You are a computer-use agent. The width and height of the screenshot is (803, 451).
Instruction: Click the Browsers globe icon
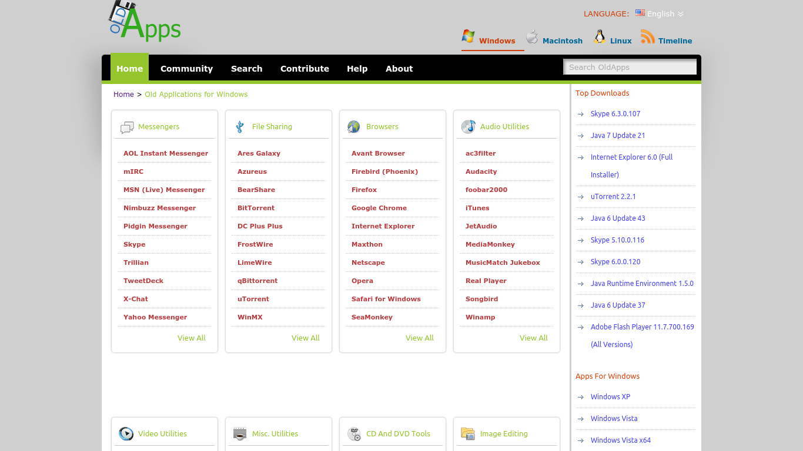tap(354, 127)
